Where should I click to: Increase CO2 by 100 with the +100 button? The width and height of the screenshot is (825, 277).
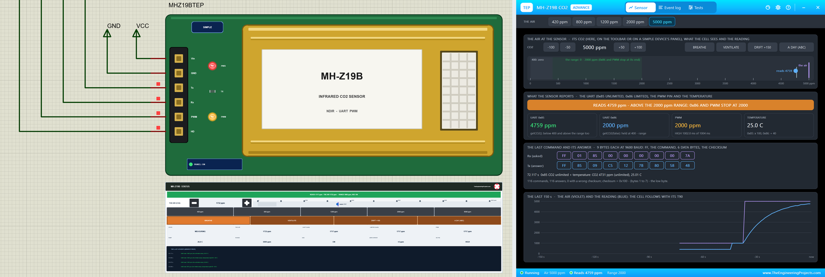coord(638,47)
